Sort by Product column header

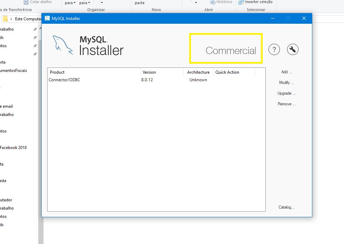click(x=94, y=72)
